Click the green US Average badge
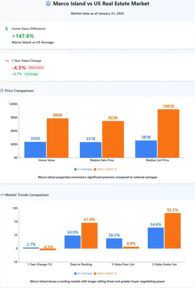Viewport: 195px width, 288px height. click(x=31, y=74)
